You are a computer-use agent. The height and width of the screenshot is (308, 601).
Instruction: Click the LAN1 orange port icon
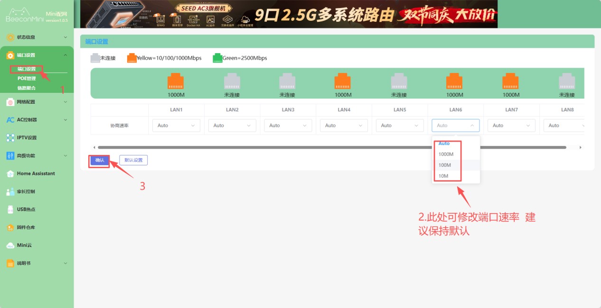click(176, 81)
